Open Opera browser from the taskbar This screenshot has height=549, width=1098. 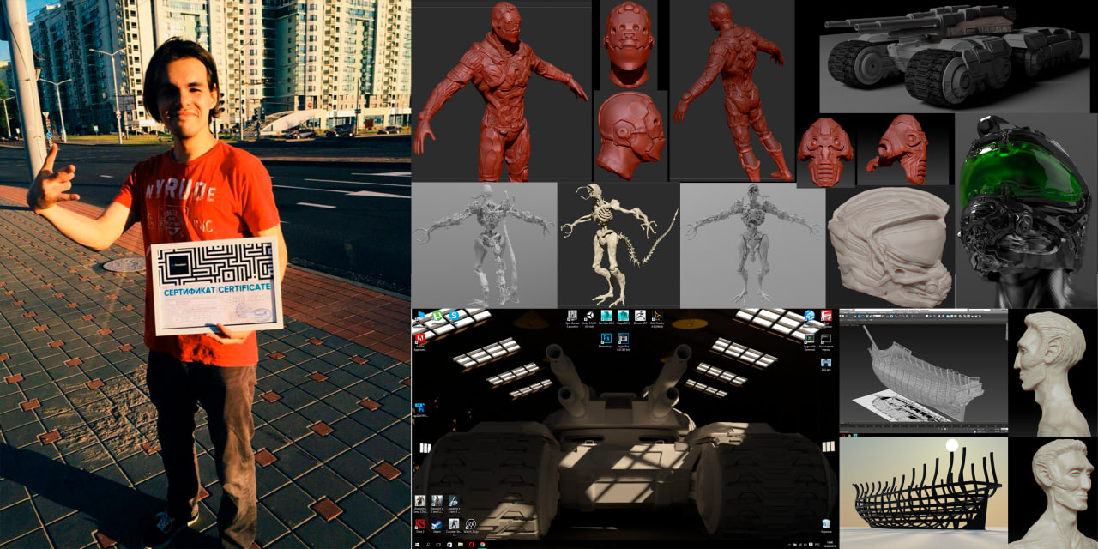(x=474, y=545)
